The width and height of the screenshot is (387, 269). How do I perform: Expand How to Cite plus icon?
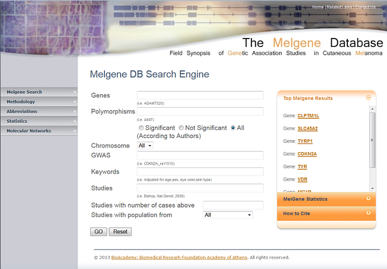coord(368,213)
